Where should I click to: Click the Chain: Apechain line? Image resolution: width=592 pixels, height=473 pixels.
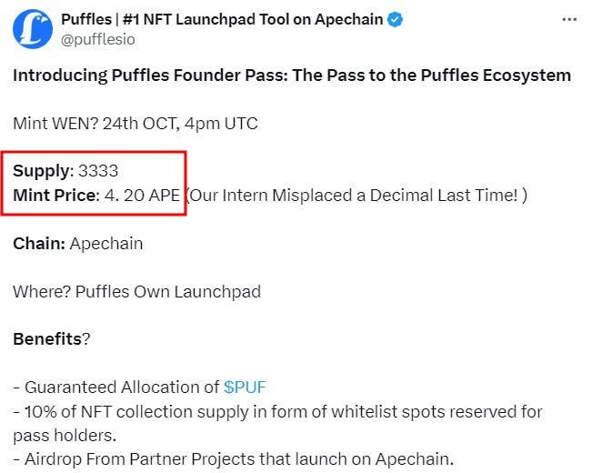[x=78, y=244]
